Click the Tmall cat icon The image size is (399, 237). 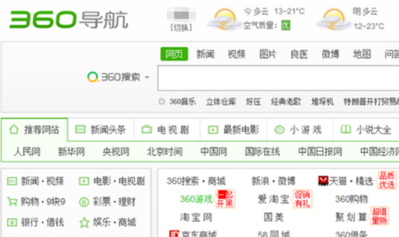323,181
